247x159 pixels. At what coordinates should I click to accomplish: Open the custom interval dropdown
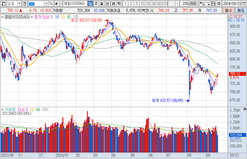tap(177, 4)
